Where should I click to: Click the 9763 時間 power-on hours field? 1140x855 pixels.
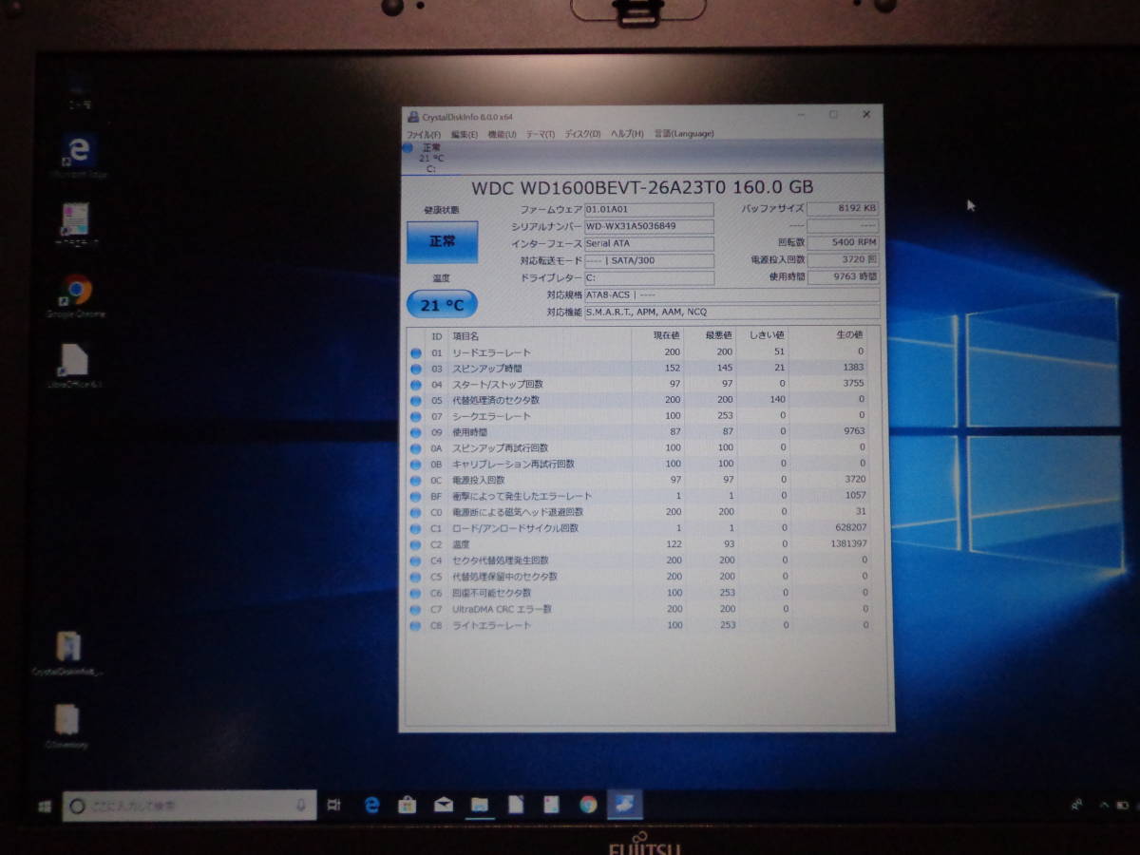pyautogui.click(x=844, y=276)
